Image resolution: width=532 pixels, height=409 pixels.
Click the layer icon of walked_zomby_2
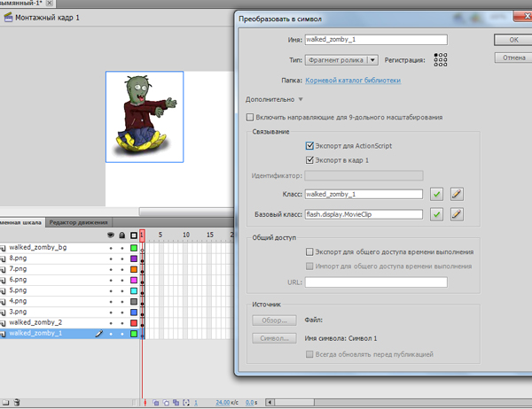pos(3,323)
